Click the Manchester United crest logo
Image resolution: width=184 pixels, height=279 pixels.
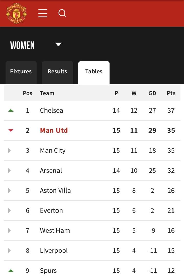pyautogui.click(x=16, y=13)
